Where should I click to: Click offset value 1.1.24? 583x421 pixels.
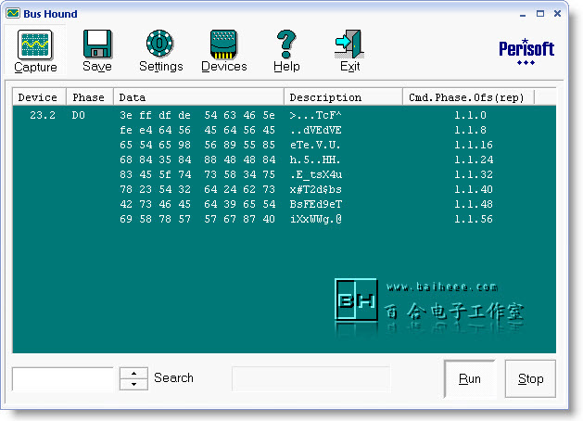click(474, 159)
